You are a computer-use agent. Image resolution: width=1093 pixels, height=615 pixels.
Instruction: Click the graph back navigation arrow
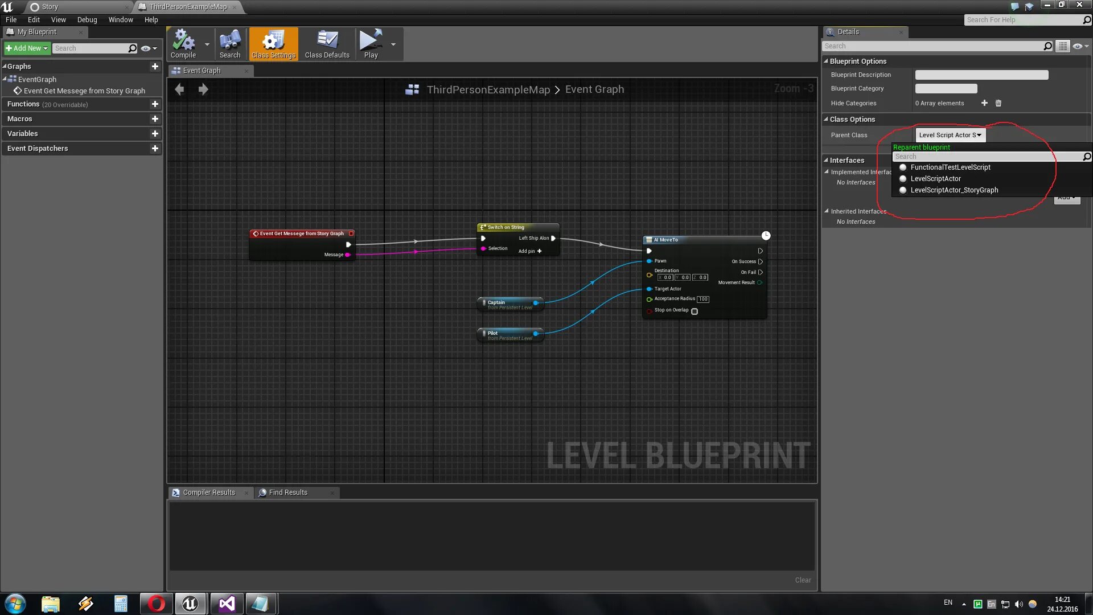pos(179,89)
